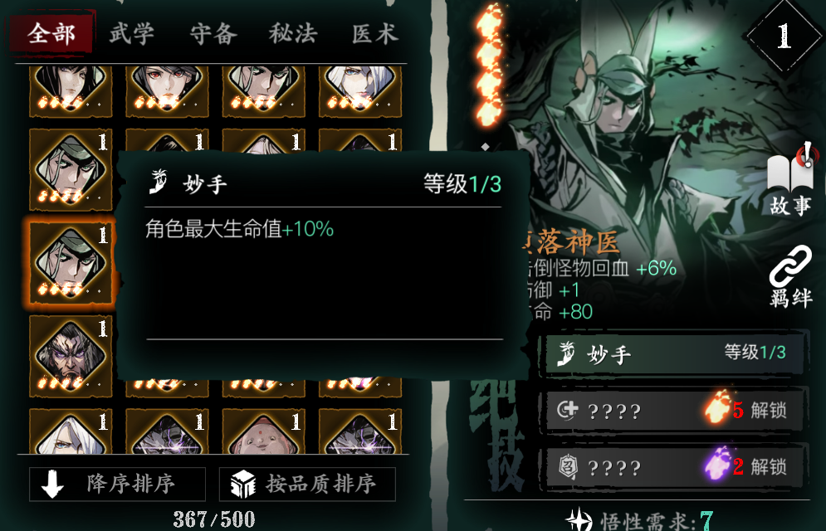Tap the down arrow icon in 降序排序
The width and height of the screenshot is (826, 531).
coord(52,484)
